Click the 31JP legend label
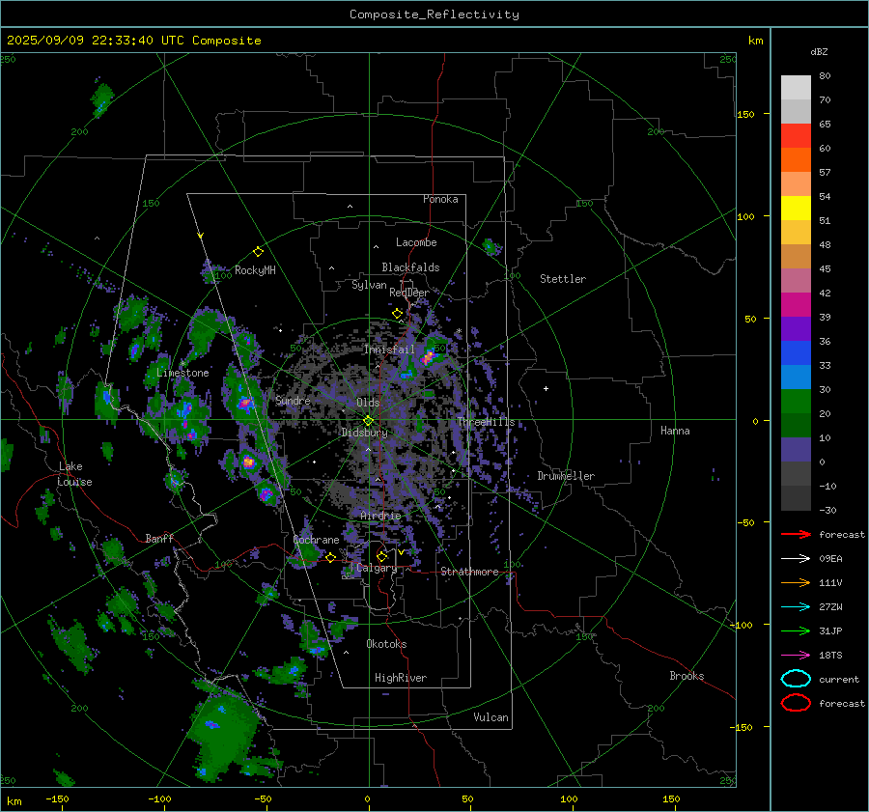Viewport: 869px width, 812px height. [830, 630]
